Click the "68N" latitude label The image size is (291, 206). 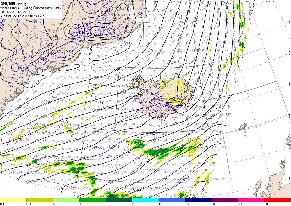pos(289,20)
